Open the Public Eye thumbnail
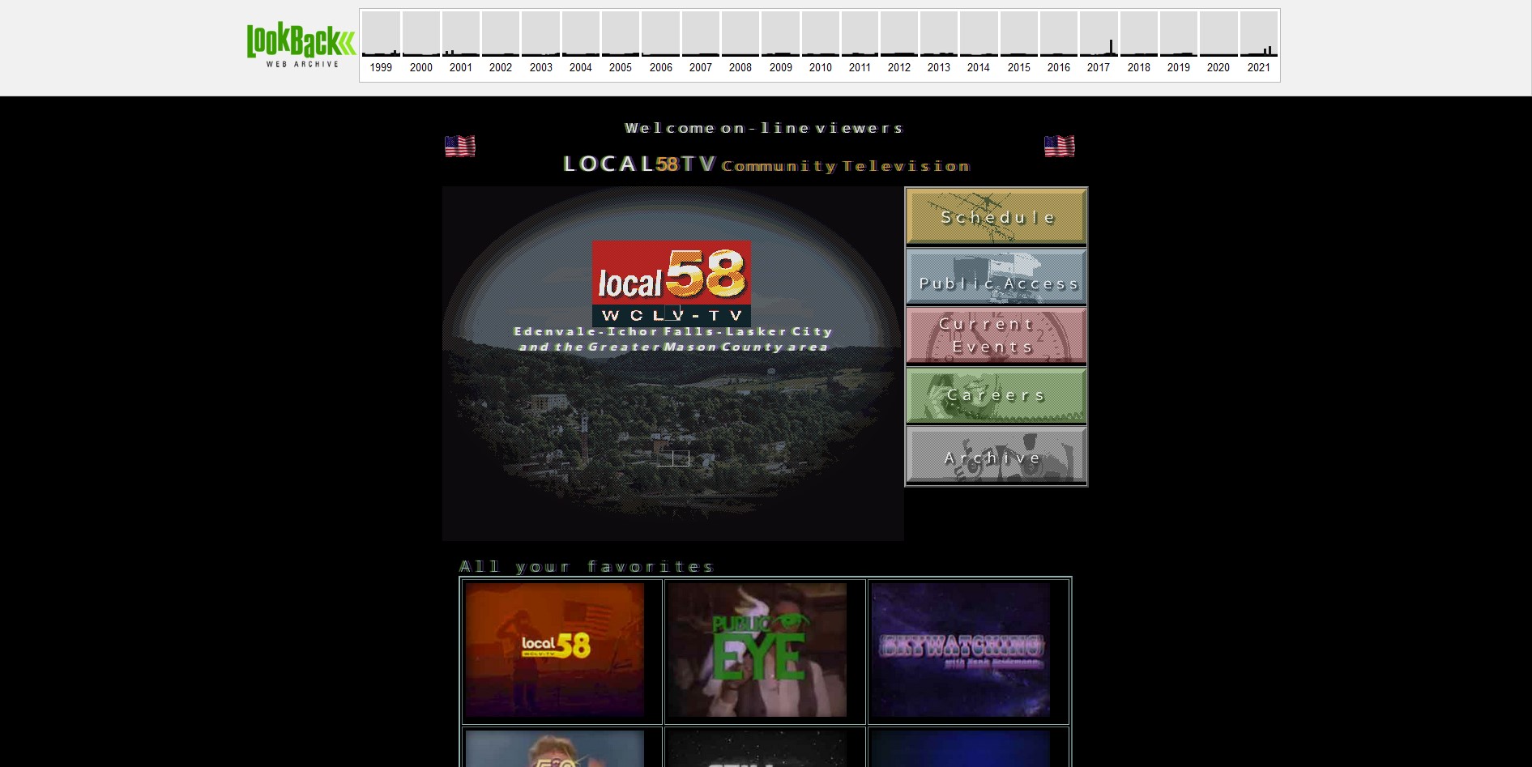1532x767 pixels. pyautogui.click(x=757, y=650)
